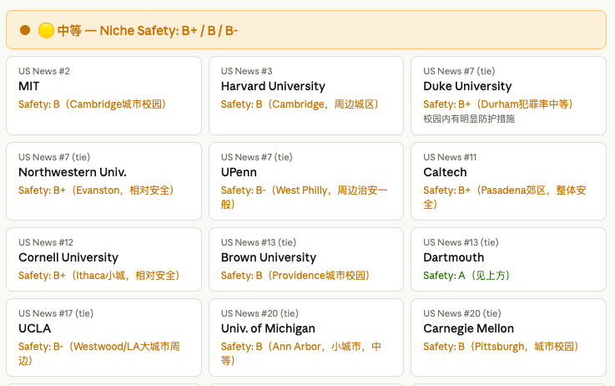615x386 pixels.
Task: Click the Caltech title
Action: click(445, 172)
